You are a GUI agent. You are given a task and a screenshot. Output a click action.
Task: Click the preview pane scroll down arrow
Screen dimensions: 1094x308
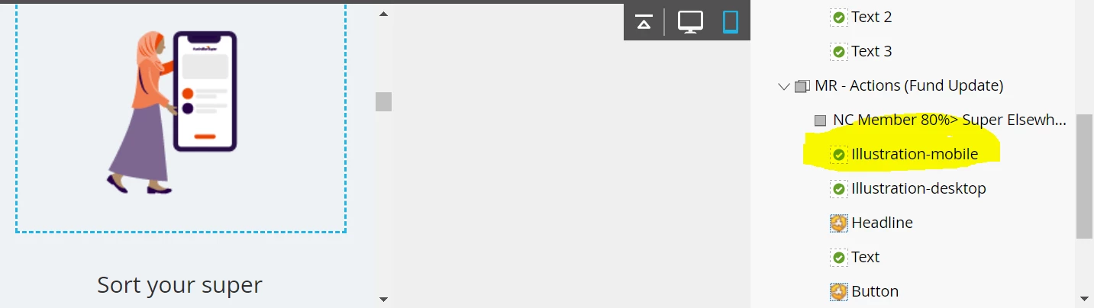point(383,299)
